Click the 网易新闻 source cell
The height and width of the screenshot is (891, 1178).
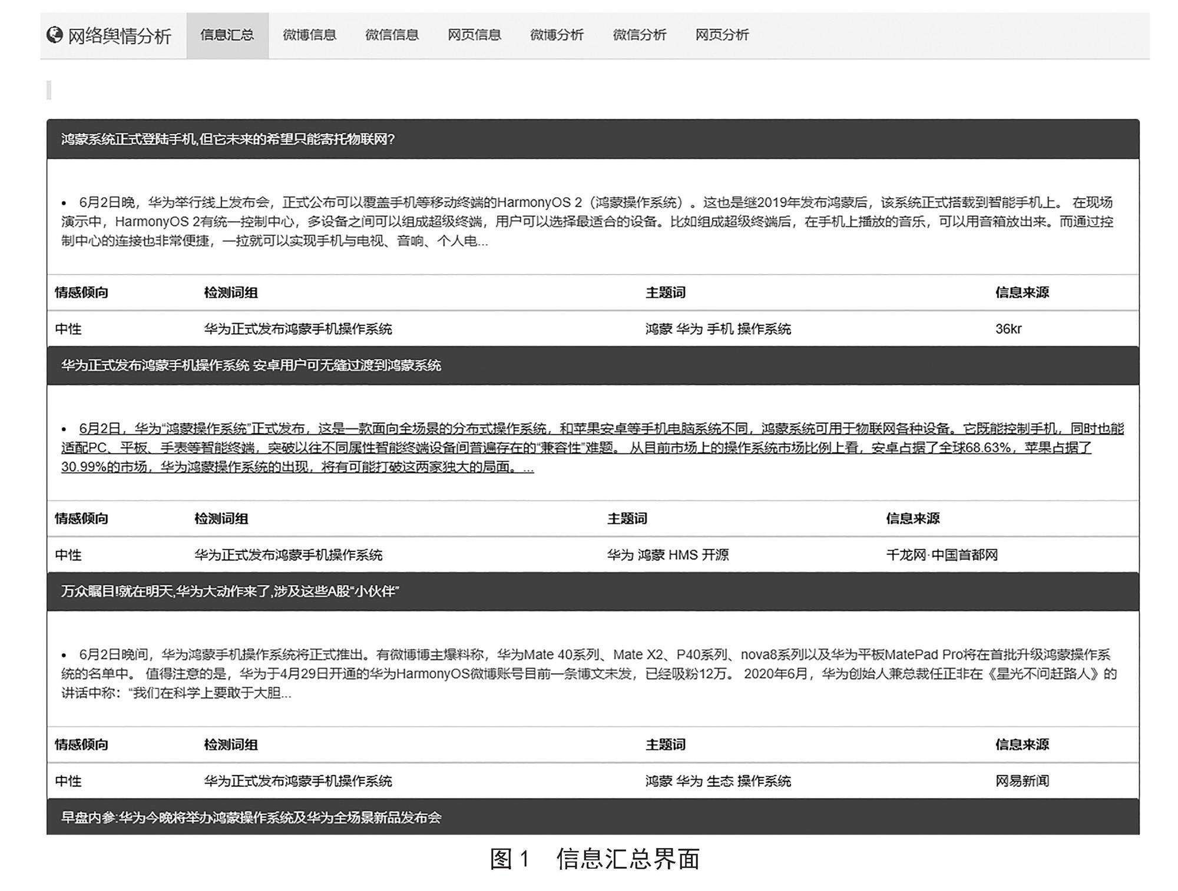(1022, 781)
